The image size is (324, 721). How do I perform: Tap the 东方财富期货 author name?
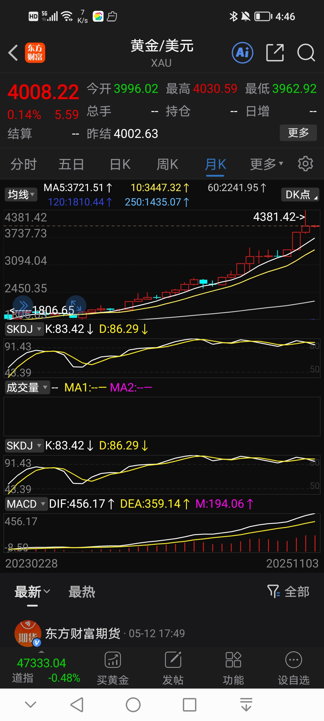(83, 633)
